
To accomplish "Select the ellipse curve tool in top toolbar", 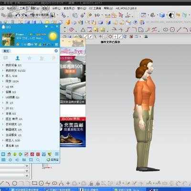I will click(x=166, y=30).
